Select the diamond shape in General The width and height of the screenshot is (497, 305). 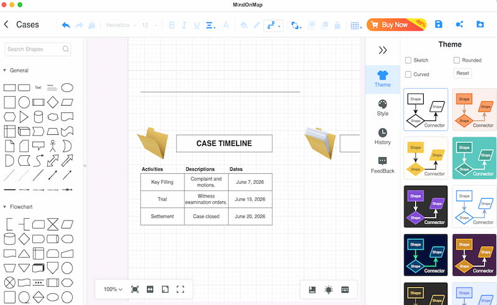[53, 102]
